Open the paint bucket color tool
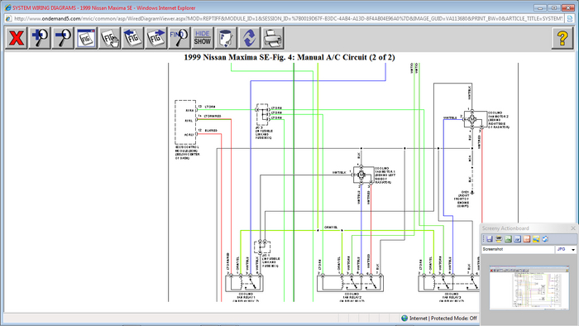The height and width of the screenshot is (326, 579). click(226, 38)
